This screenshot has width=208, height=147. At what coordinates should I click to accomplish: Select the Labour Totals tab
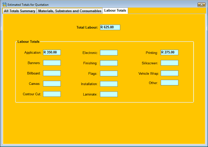pos(115,11)
